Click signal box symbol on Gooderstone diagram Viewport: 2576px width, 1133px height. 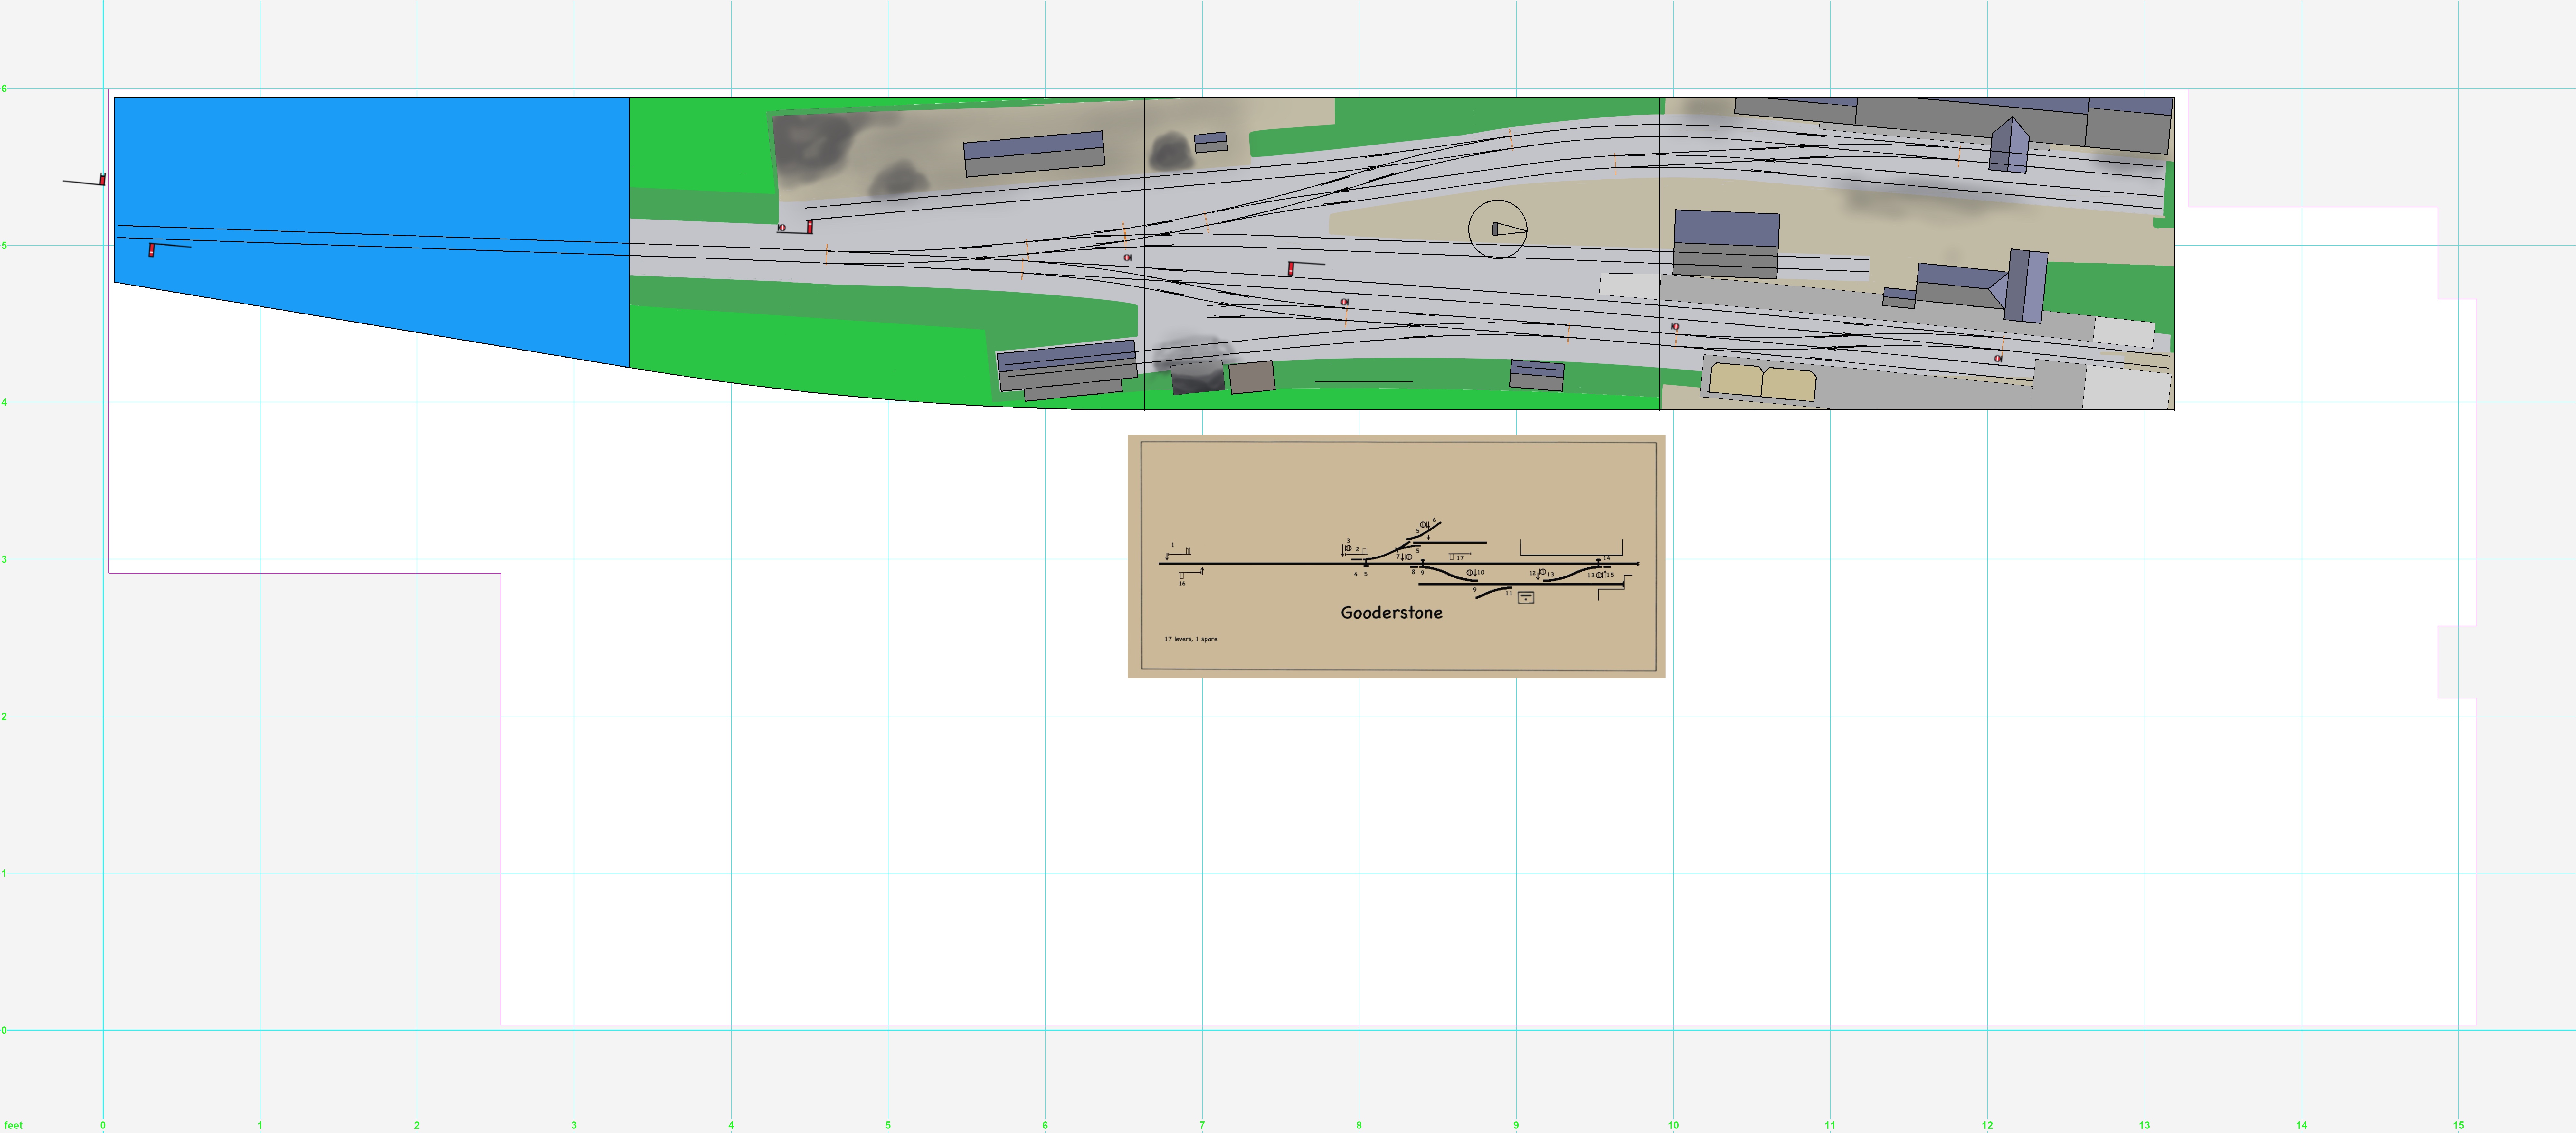[1526, 598]
